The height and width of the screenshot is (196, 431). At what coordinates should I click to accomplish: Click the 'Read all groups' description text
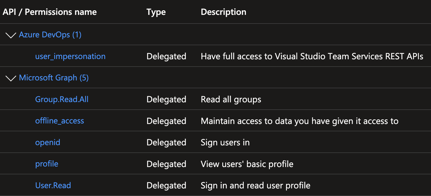click(231, 99)
